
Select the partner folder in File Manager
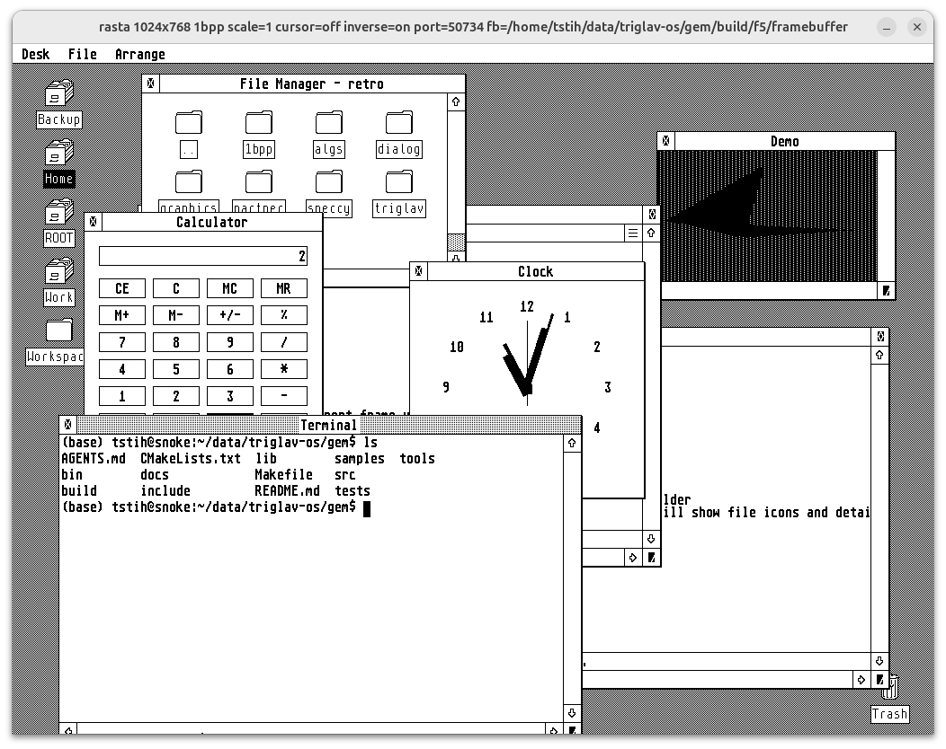pyautogui.click(x=259, y=190)
